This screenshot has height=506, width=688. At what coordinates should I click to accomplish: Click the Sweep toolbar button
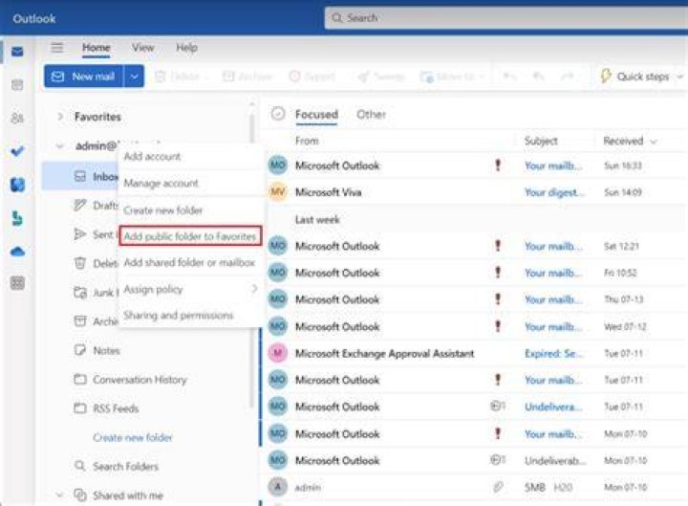[x=381, y=77]
